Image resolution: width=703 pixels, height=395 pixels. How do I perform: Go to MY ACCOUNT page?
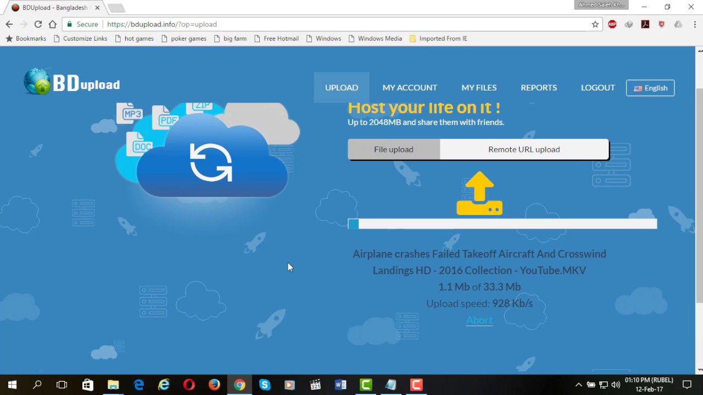410,87
